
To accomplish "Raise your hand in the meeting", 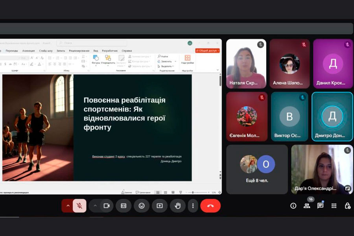I will point(177,206).
